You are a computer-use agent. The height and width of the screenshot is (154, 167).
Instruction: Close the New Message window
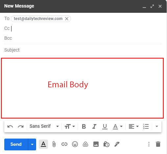click(160, 6)
